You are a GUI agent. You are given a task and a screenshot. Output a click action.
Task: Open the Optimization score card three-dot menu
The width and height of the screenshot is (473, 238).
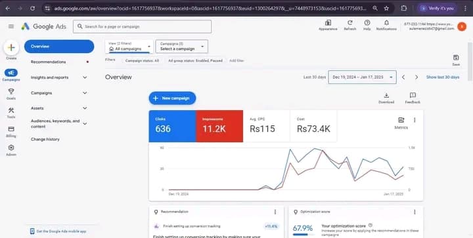[x=415, y=212]
